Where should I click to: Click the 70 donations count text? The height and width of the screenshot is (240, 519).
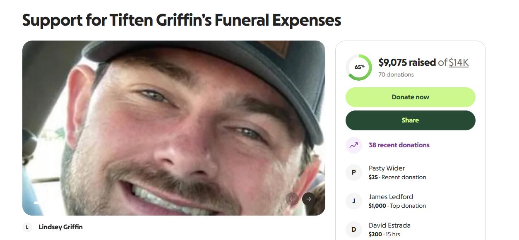(x=396, y=75)
